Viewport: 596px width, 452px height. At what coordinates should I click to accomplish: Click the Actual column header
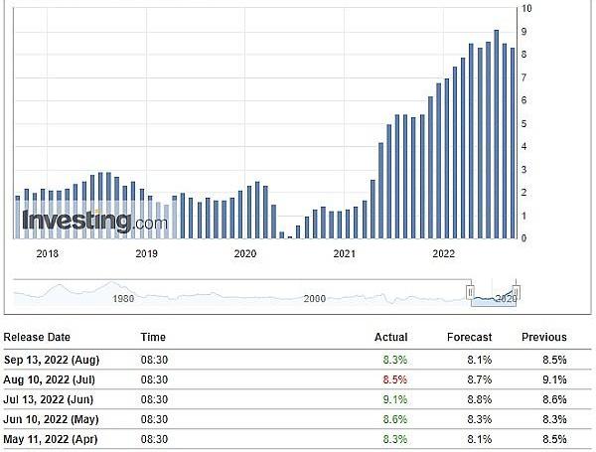(x=390, y=337)
